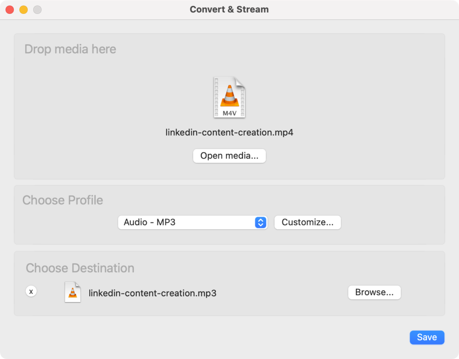459x359 pixels.
Task: Click the M4V VLC cone file icon
Action: click(x=229, y=97)
